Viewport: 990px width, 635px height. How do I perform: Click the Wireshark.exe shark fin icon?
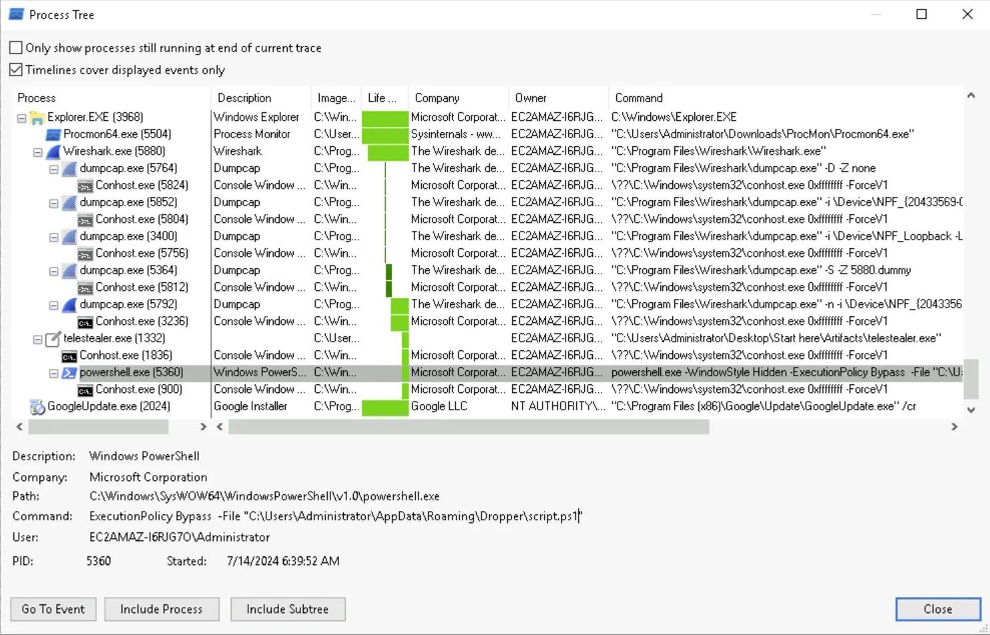(x=53, y=151)
